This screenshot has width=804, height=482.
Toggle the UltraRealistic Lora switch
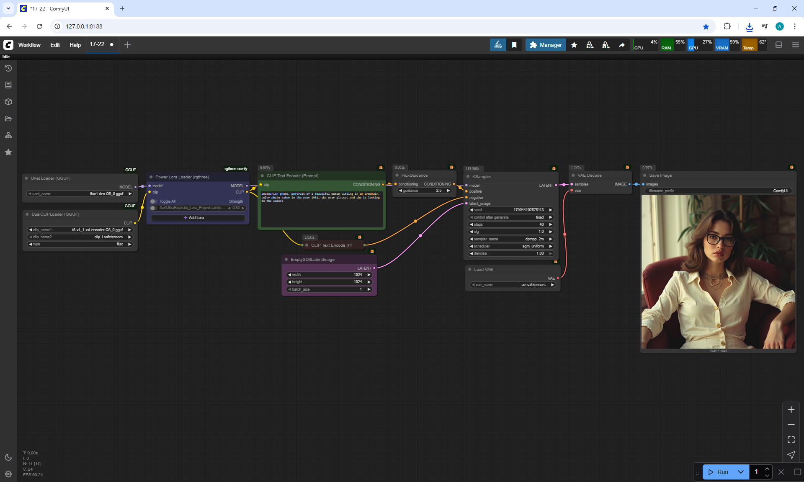154,208
